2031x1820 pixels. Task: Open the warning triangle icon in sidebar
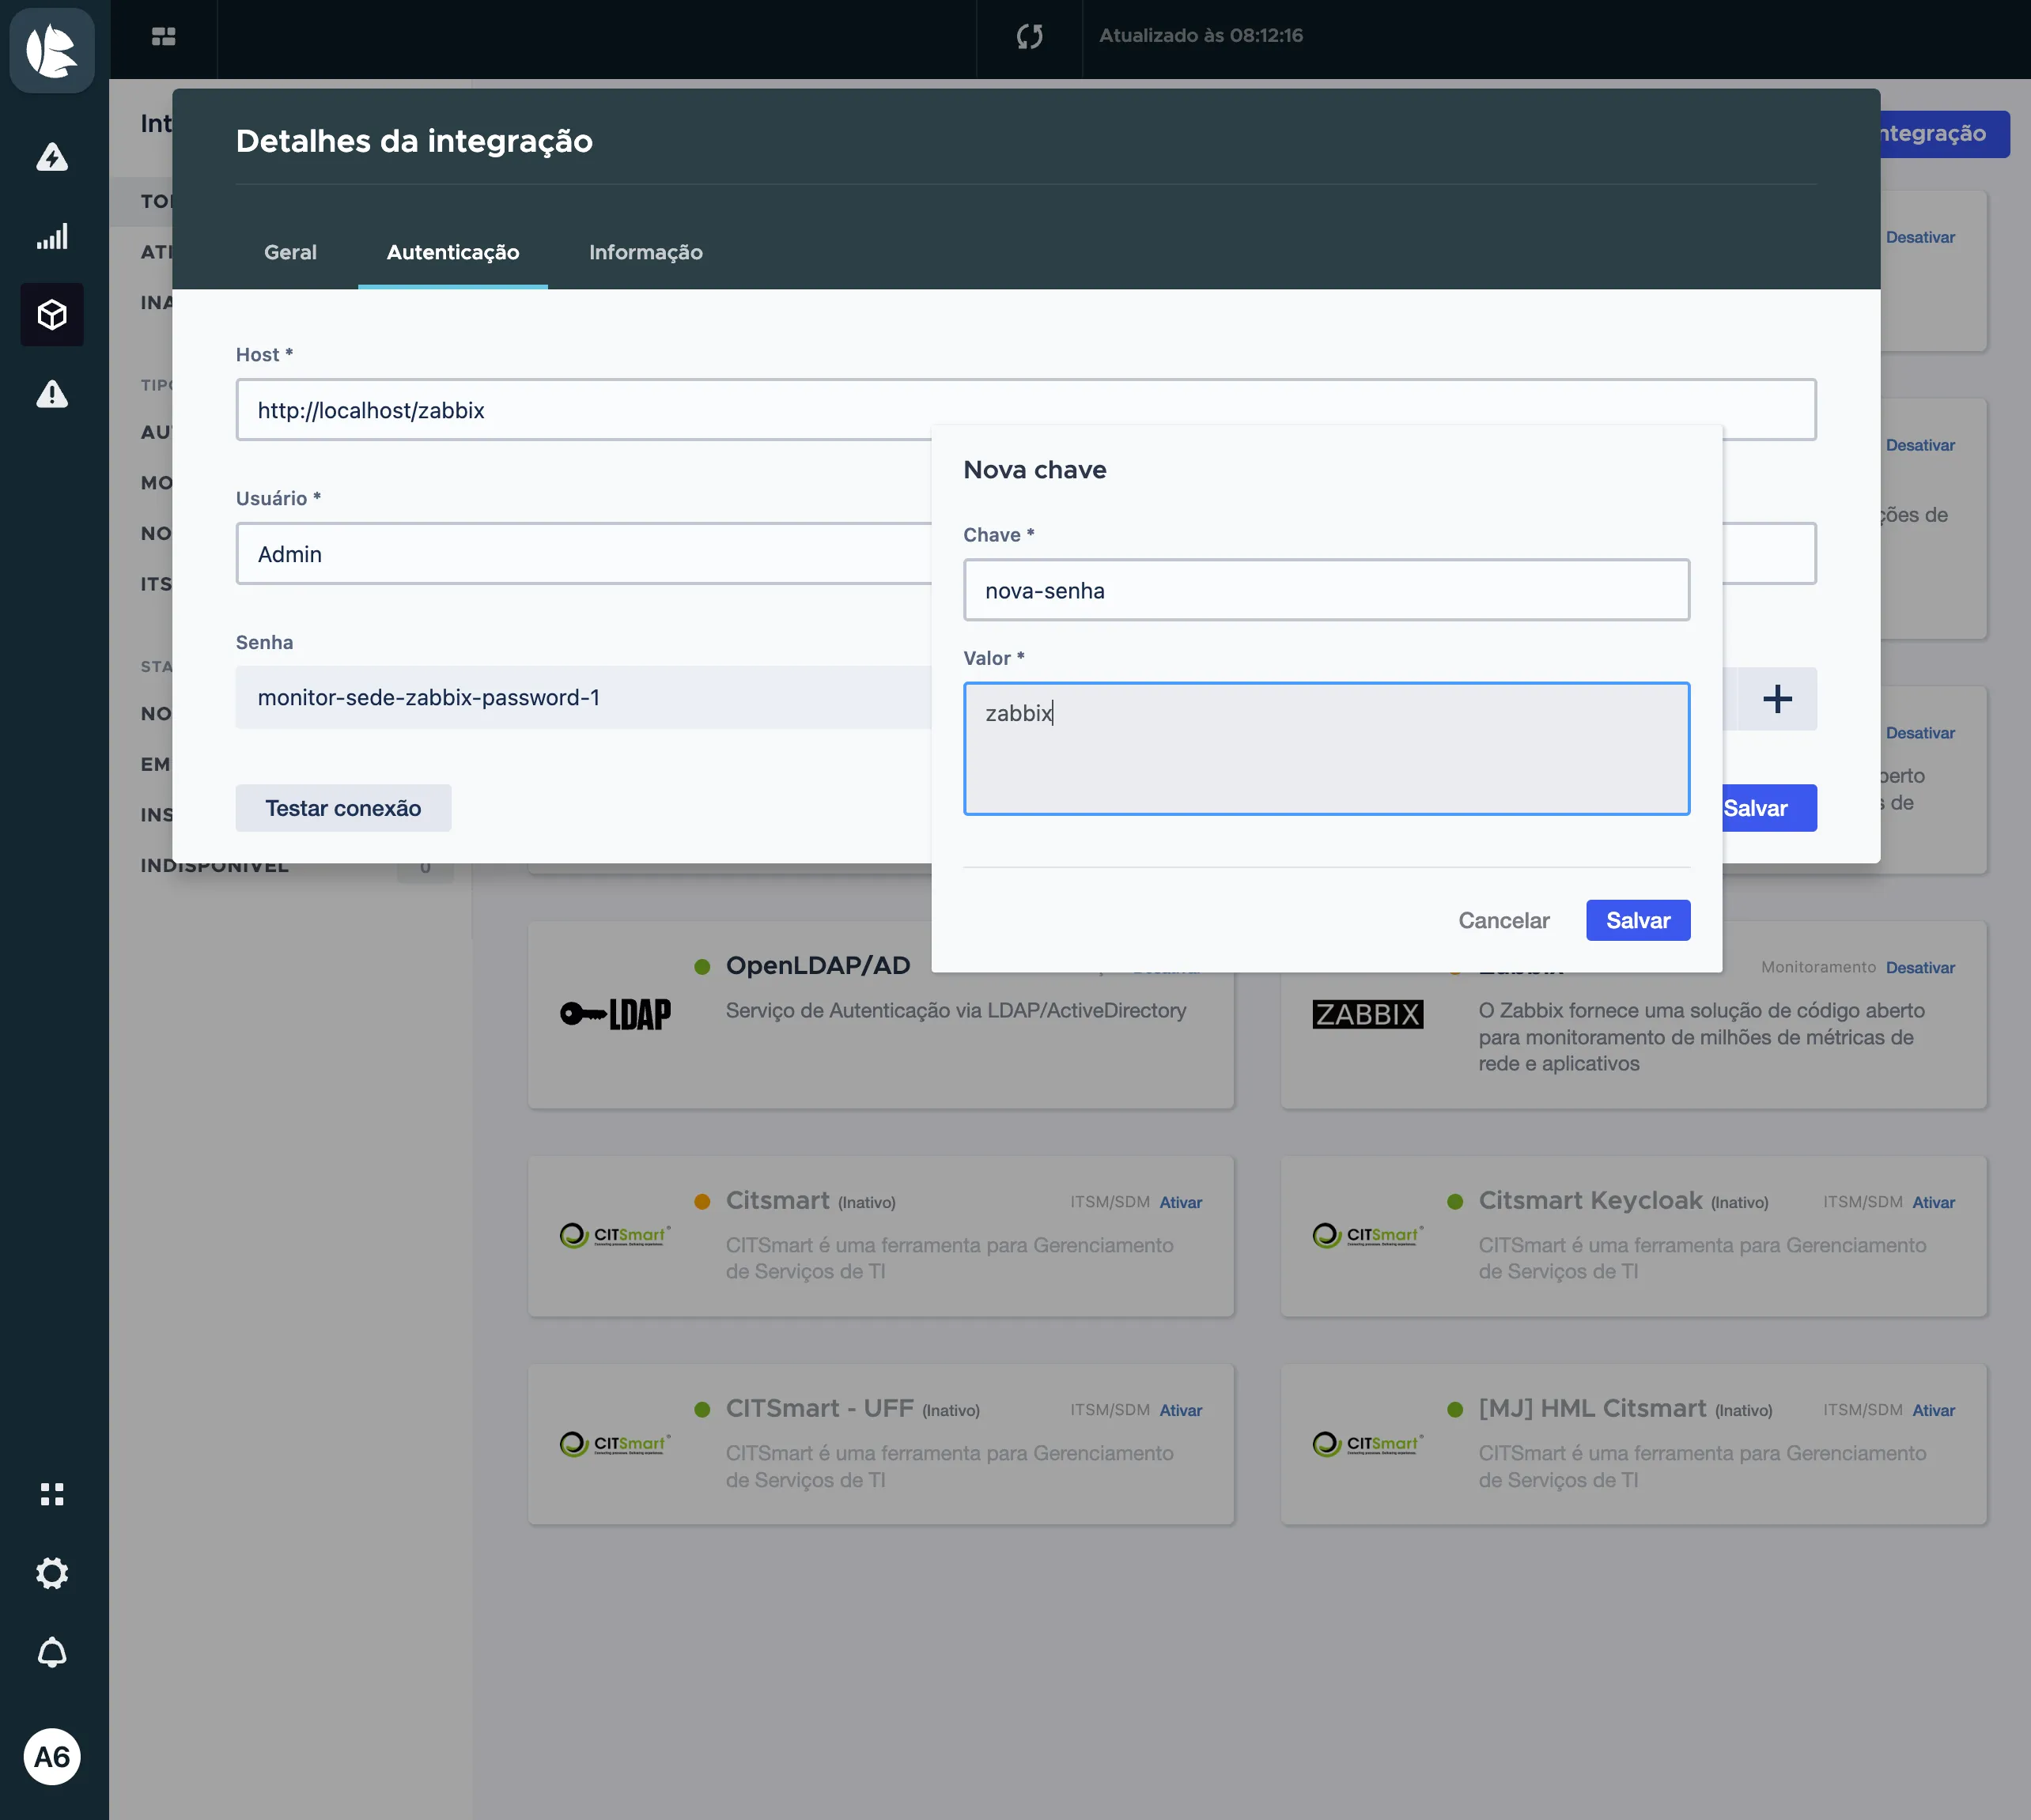click(x=52, y=394)
